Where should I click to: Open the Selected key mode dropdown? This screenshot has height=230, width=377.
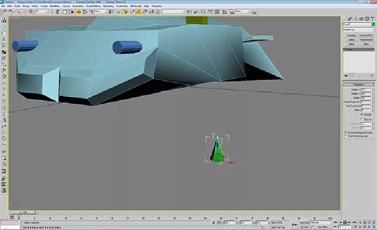[321, 223]
